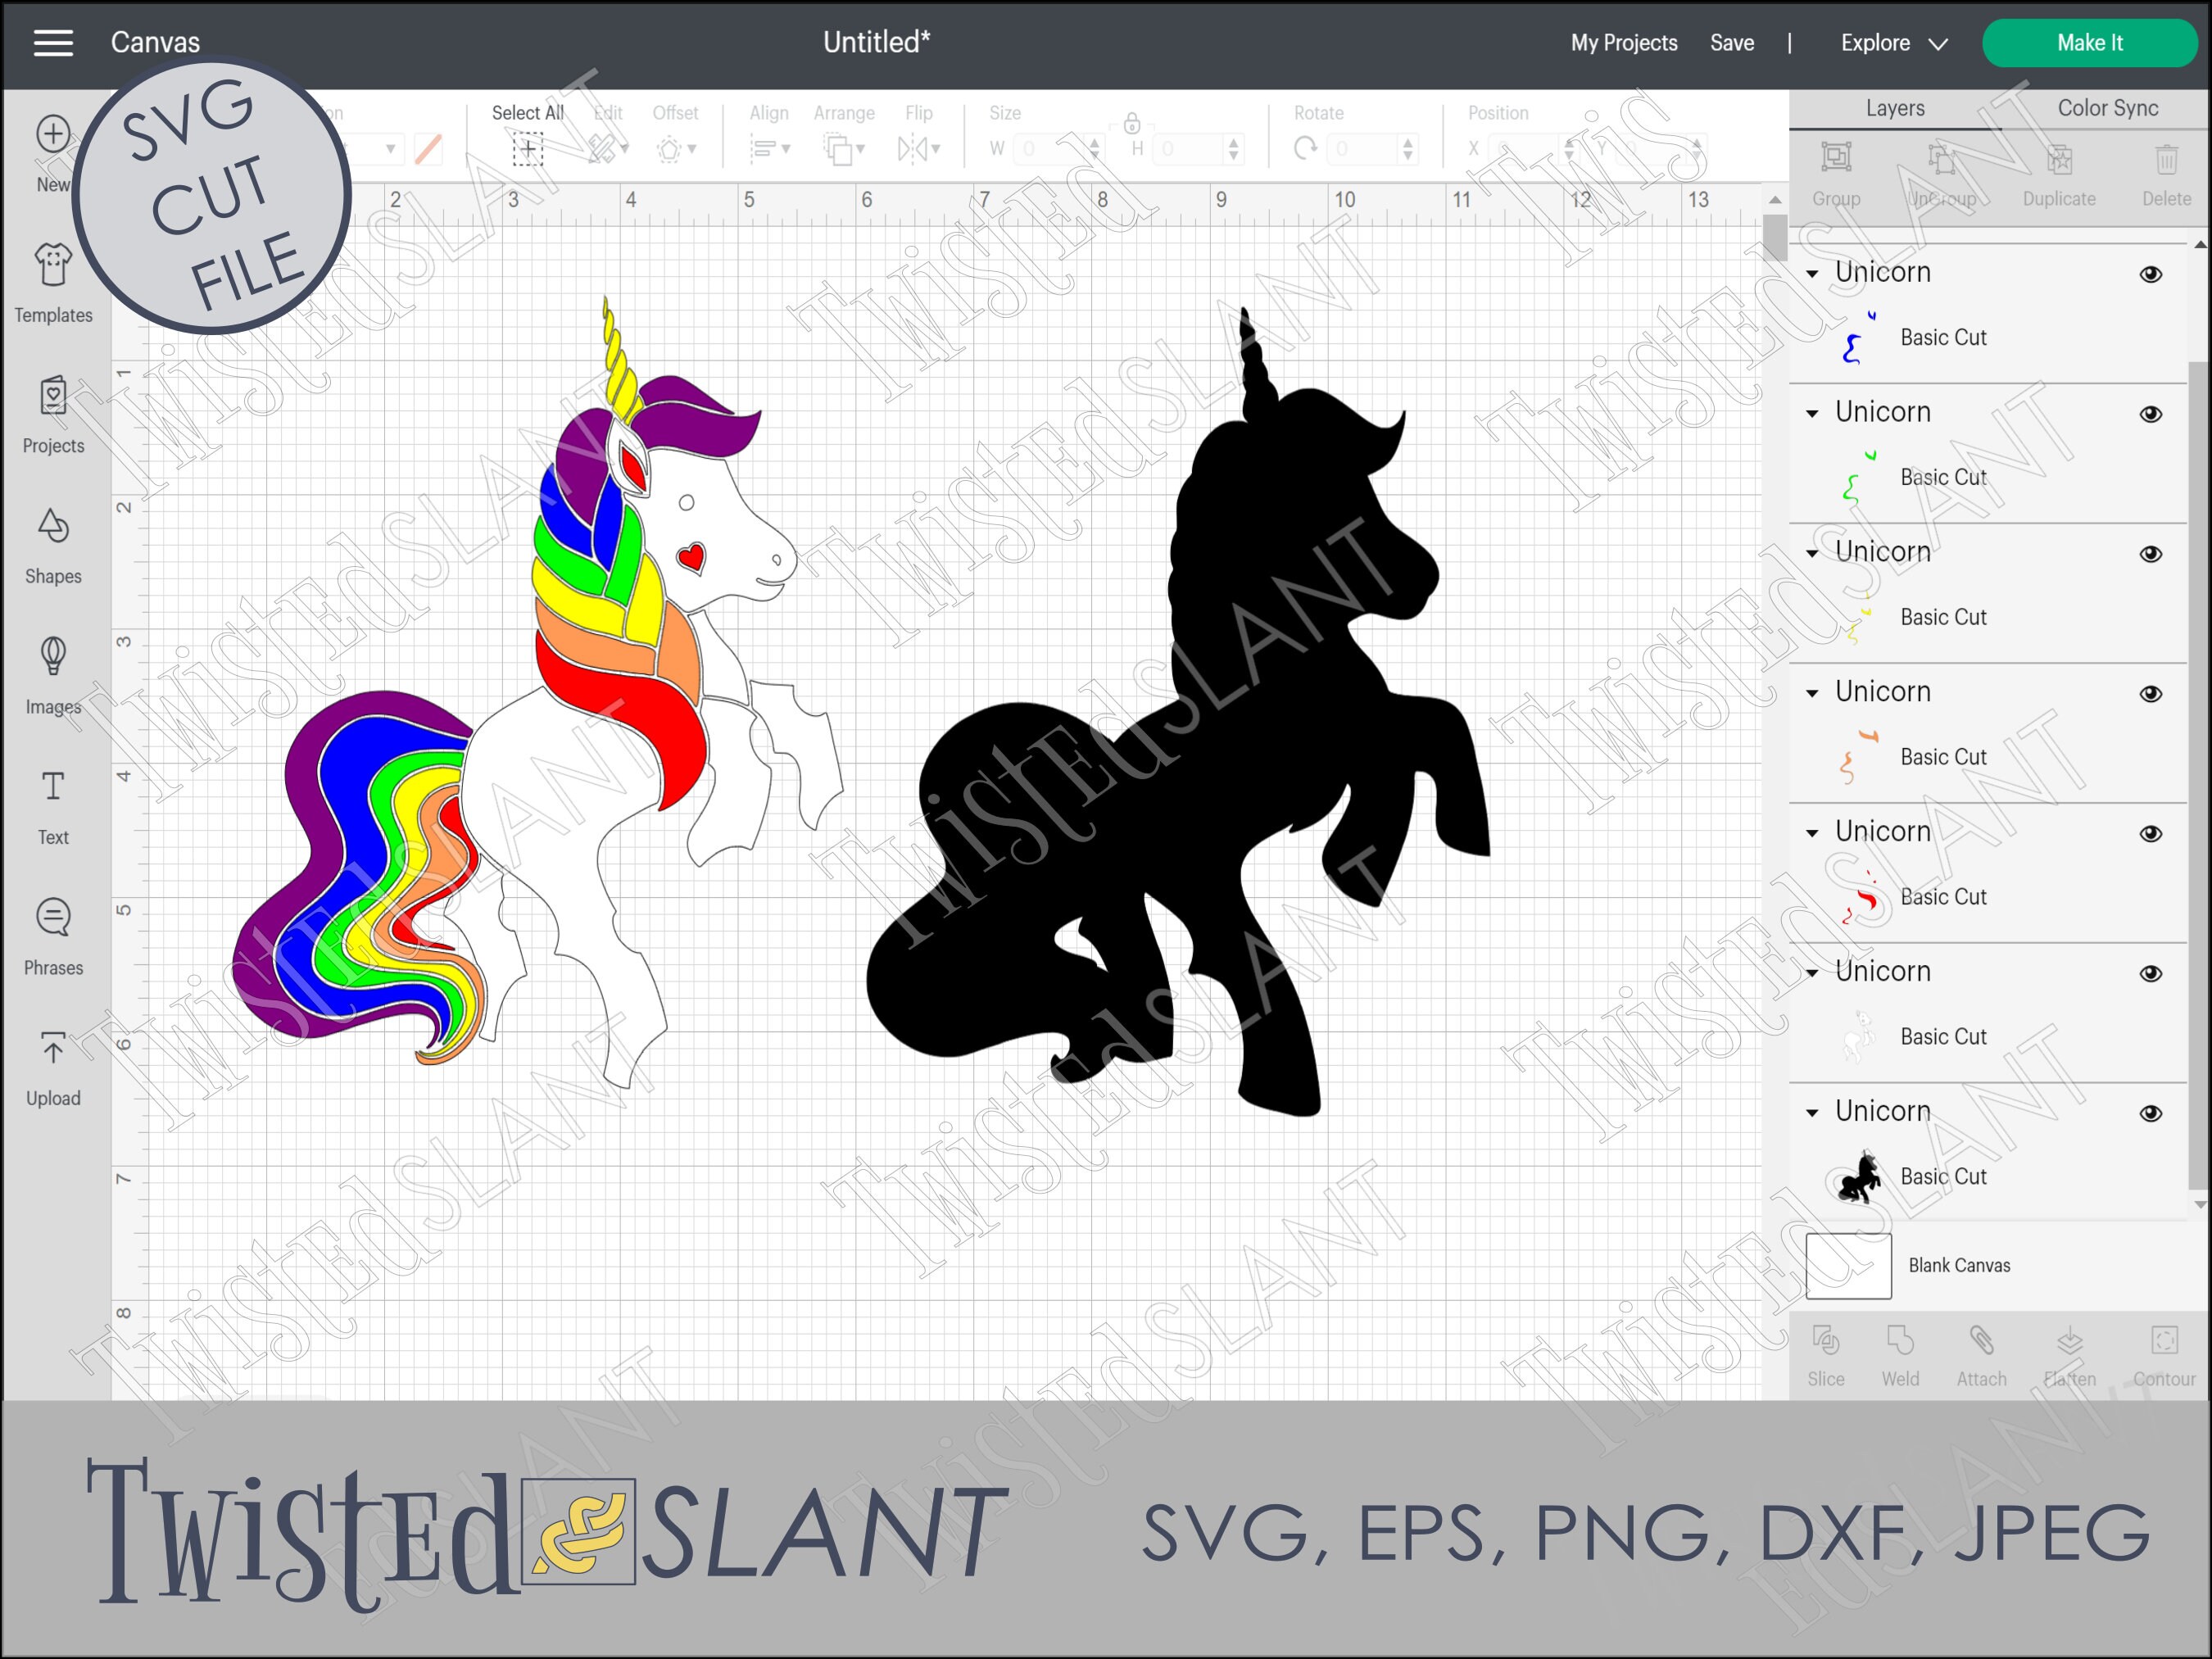
Task: Collapse the orange Unicorn layer group
Action: [1812, 693]
